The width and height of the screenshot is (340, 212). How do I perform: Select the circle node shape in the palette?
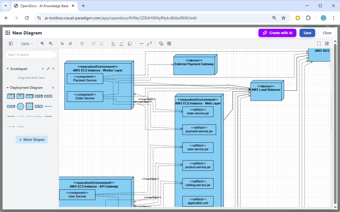click(x=20, y=106)
